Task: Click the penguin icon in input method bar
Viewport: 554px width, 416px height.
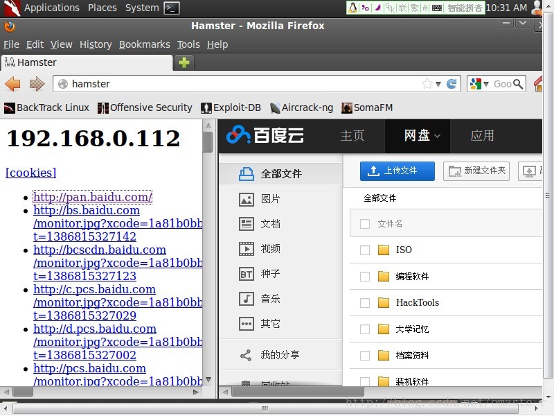Action: [x=352, y=8]
